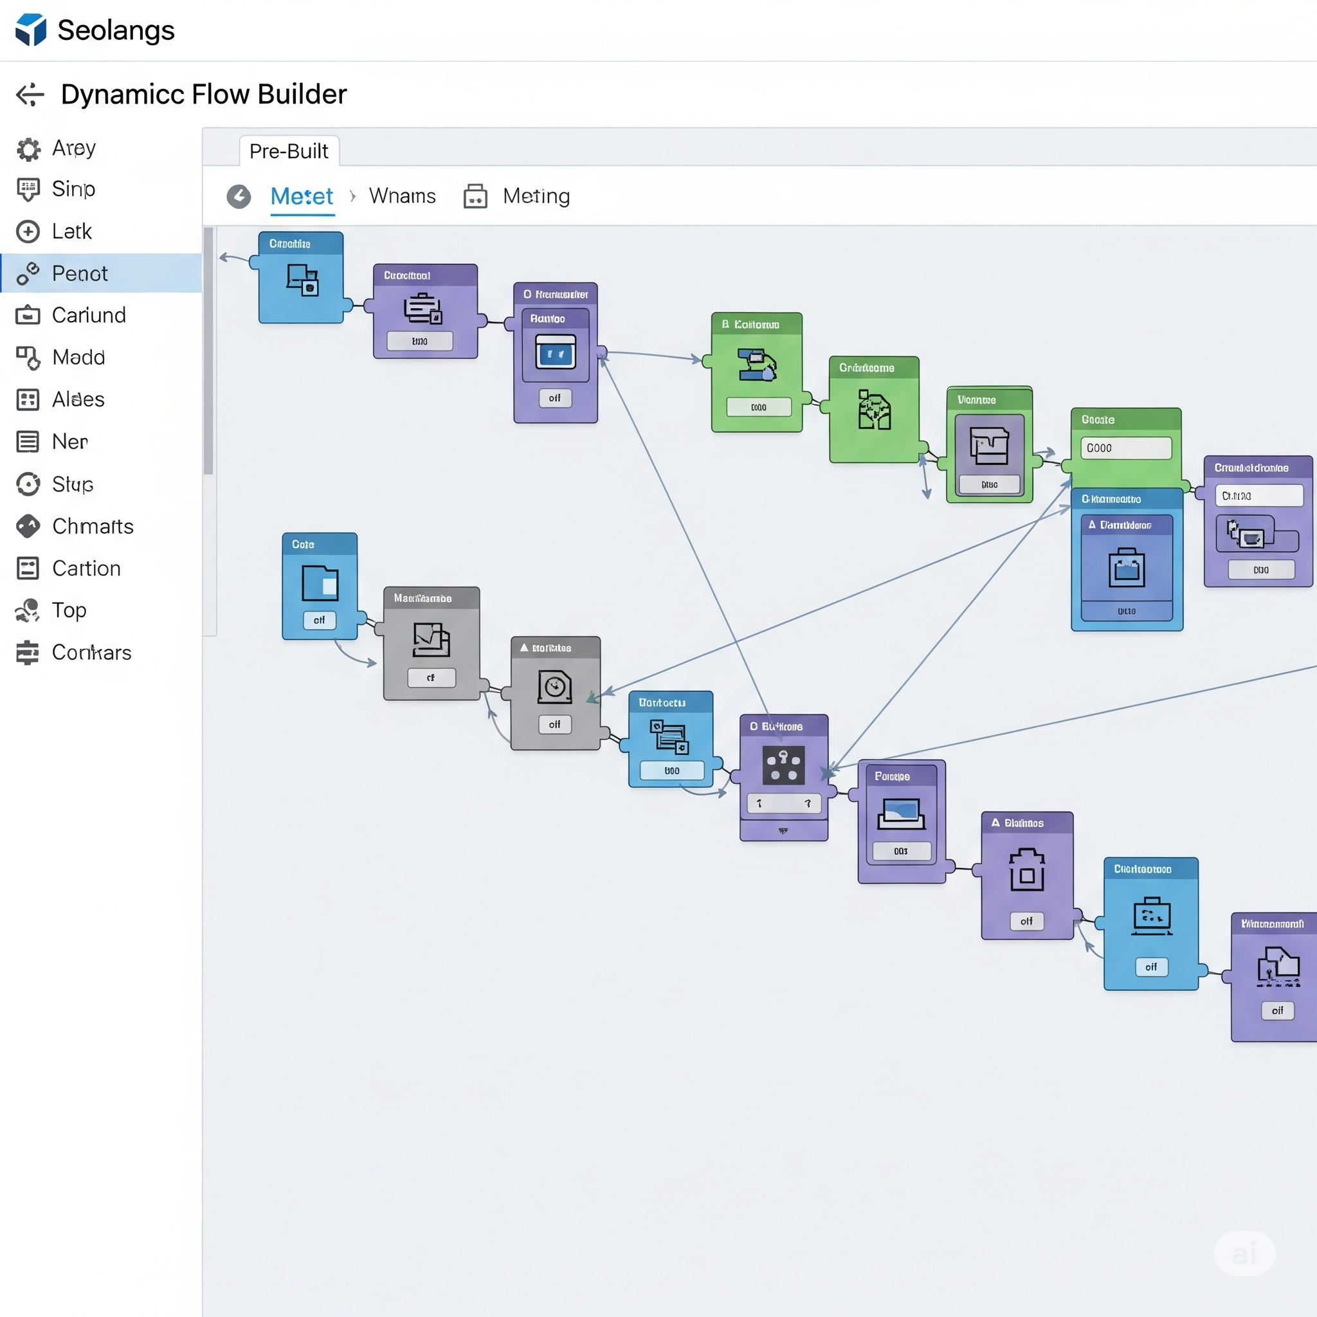
Task: Select the Stup refresh icon in sidebar
Action: (x=28, y=484)
